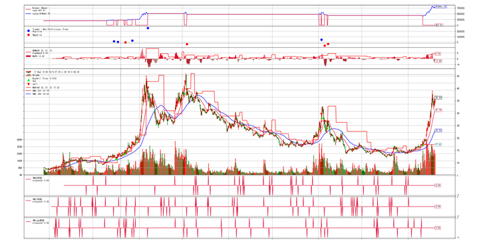This screenshot has height=251, width=479.
Task: Click the blue value legend entry
Action: coord(38,14)
